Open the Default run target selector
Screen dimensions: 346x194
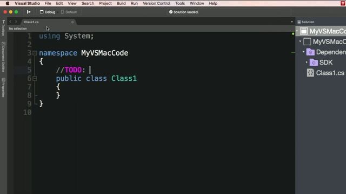[x=69, y=12]
